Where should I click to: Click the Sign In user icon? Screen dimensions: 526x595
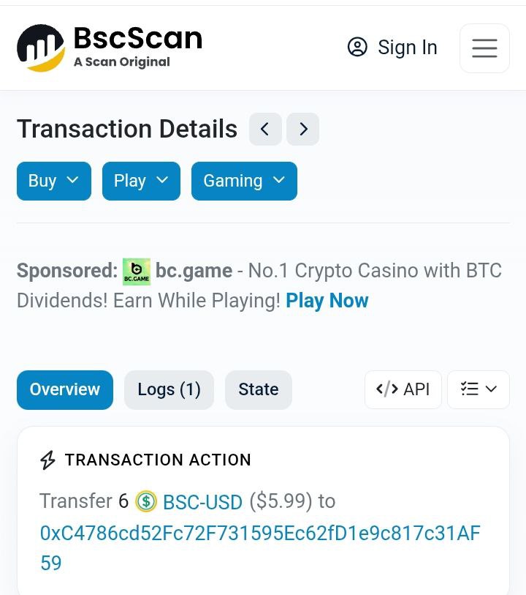pos(357,48)
